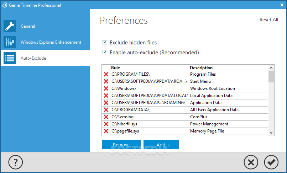Disable Enable auto-exclude checkbox
The height and width of the screenshot is (173, 287).
coord(105,52)
